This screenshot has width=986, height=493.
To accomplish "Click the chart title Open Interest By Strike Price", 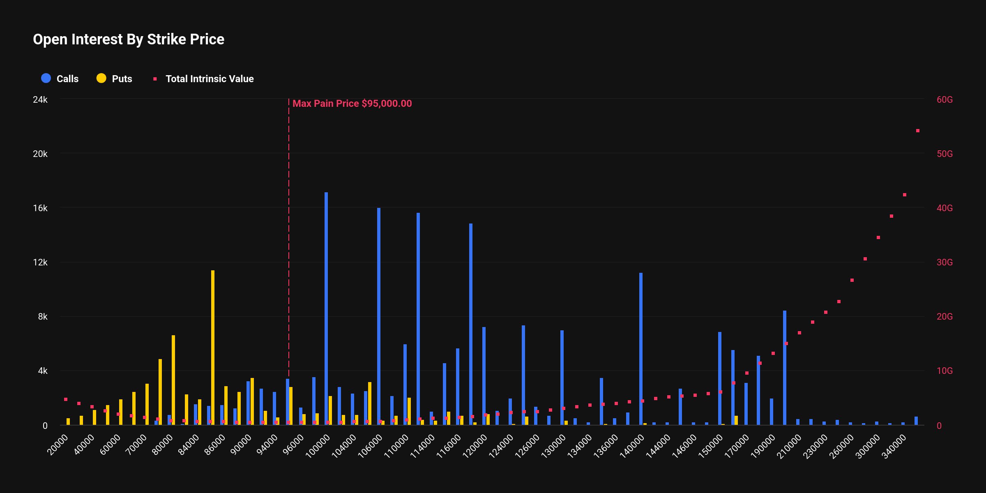I will 129,39.
